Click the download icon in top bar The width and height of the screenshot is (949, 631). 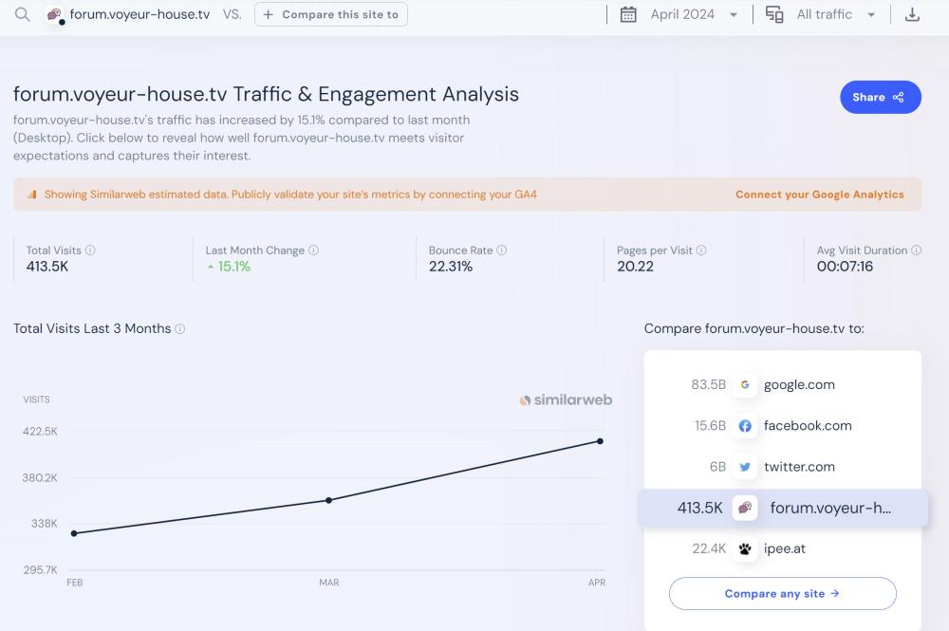912,15
